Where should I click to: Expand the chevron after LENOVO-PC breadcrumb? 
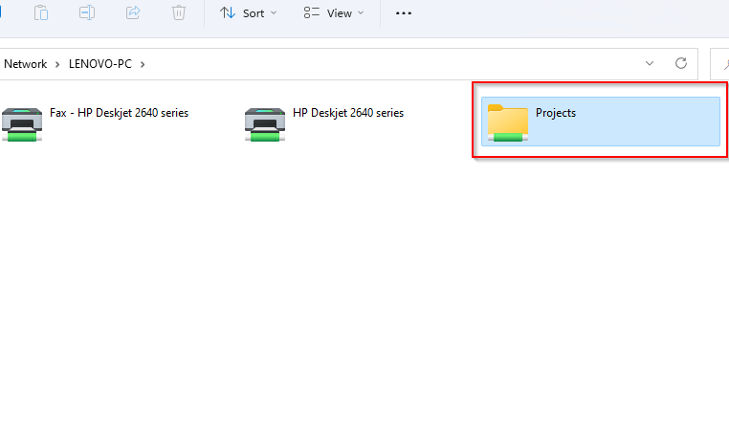pyautogui.click(x=143, y=64)
